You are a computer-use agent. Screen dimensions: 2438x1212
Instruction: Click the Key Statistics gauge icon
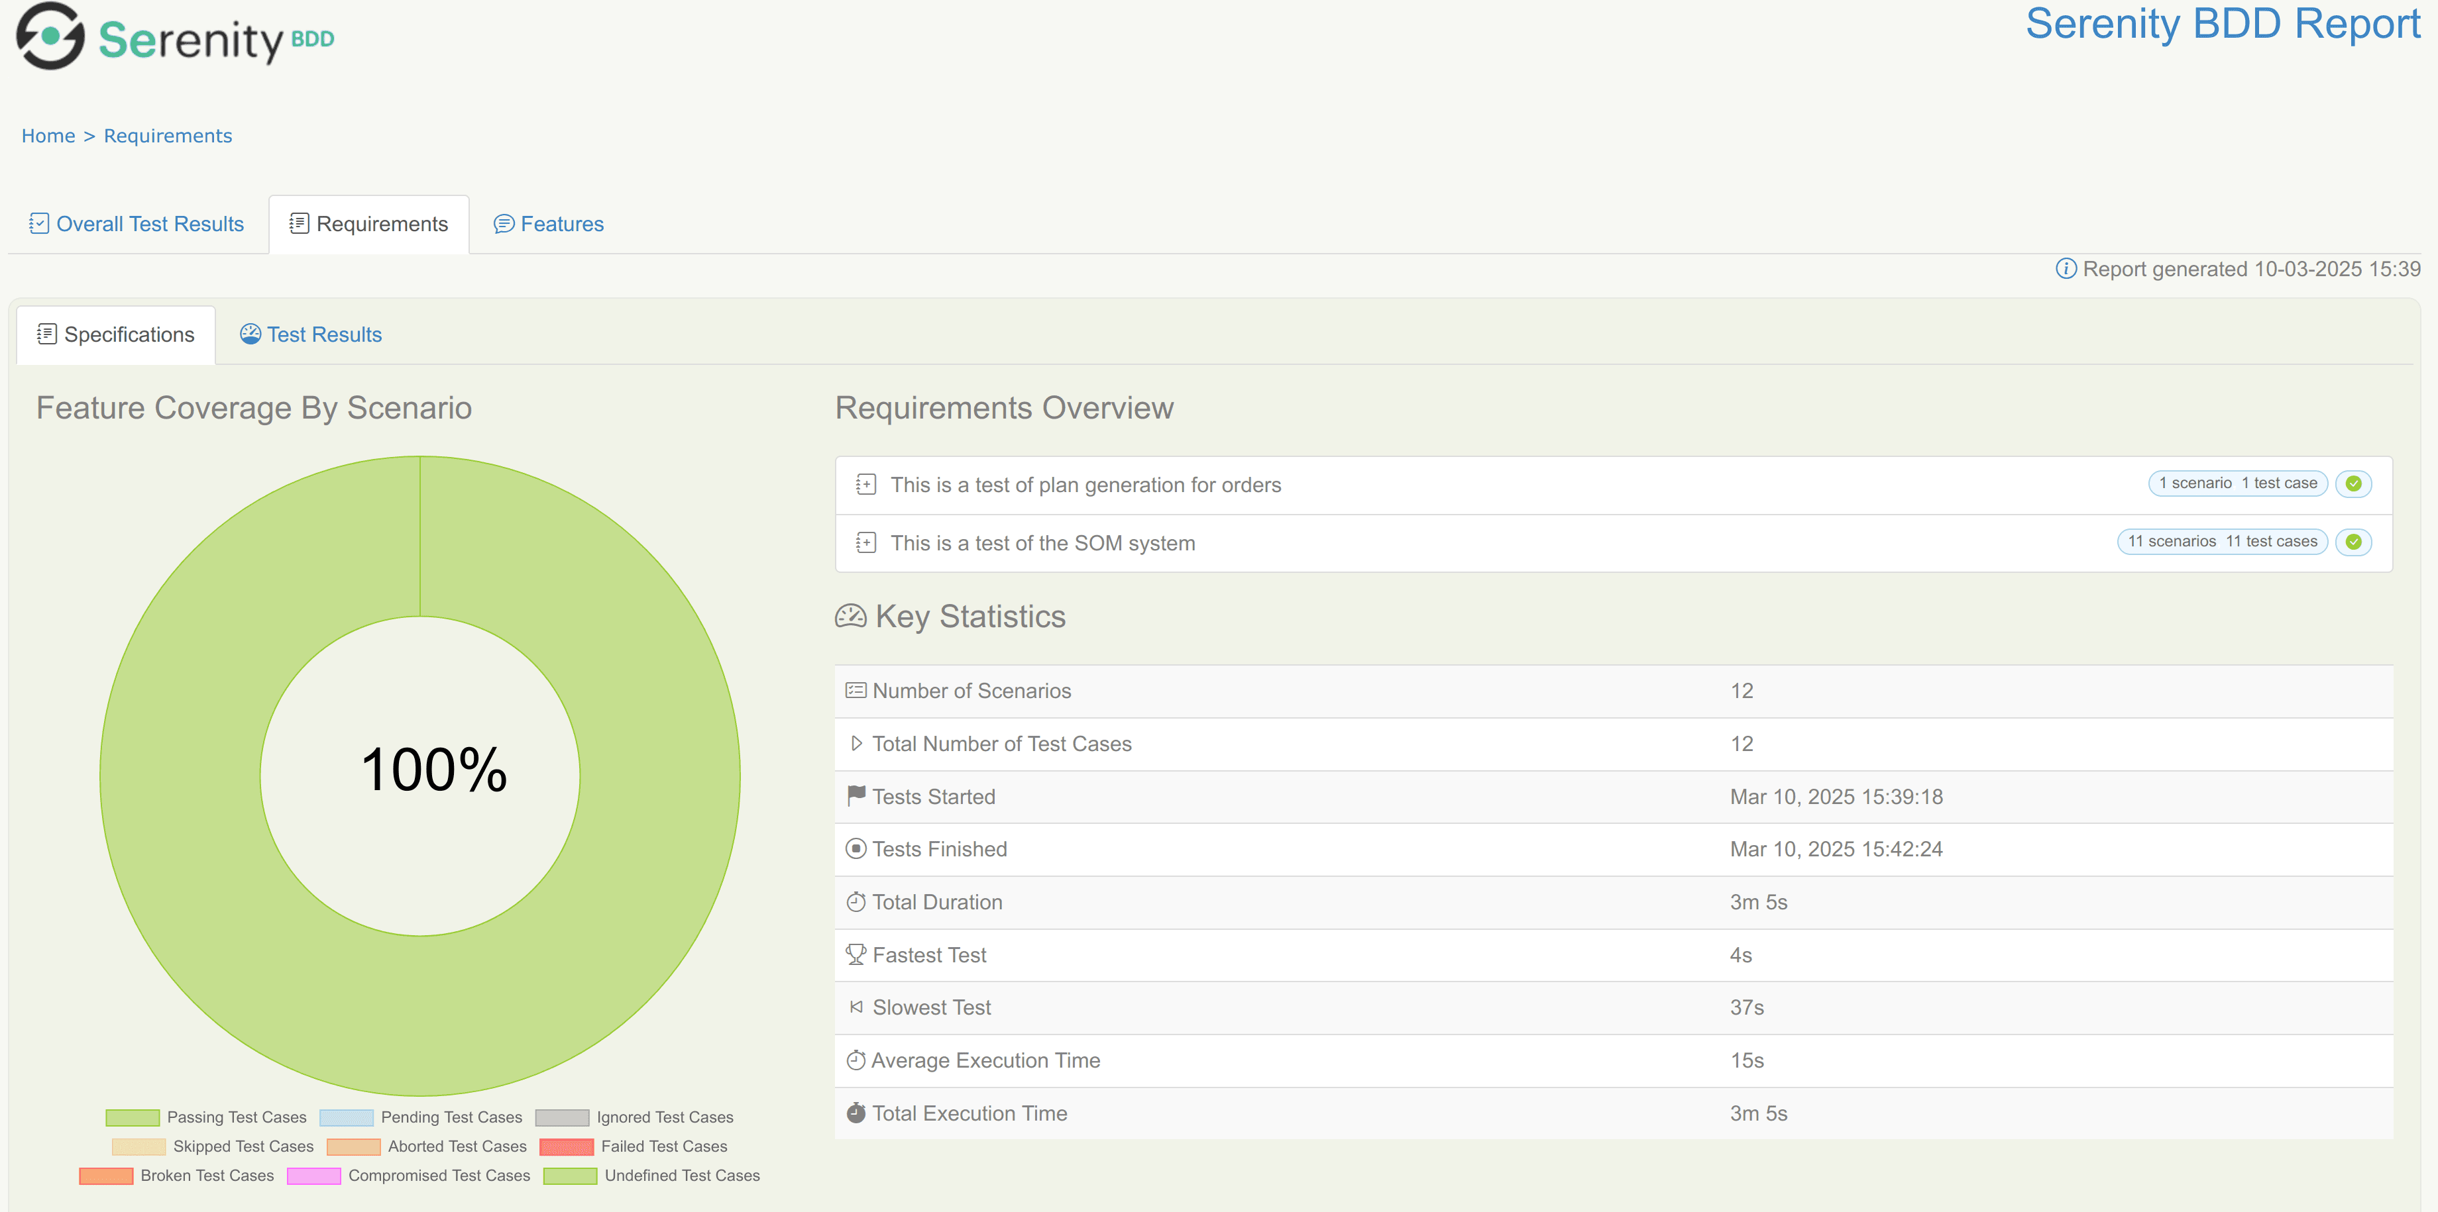coord(850,617)
